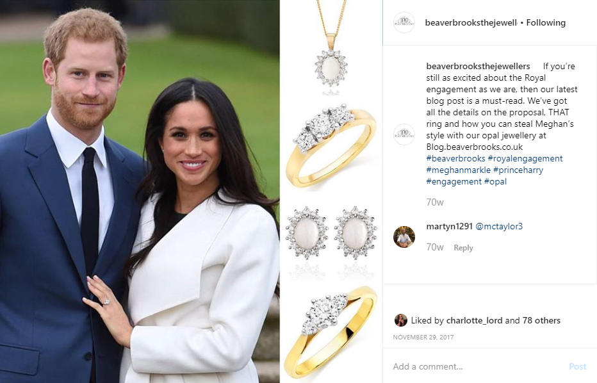Click Beaverbrooks avatar beside the caption
This screenshot has height=383, width=597.
pyautogui.click(x=404, y=134)
